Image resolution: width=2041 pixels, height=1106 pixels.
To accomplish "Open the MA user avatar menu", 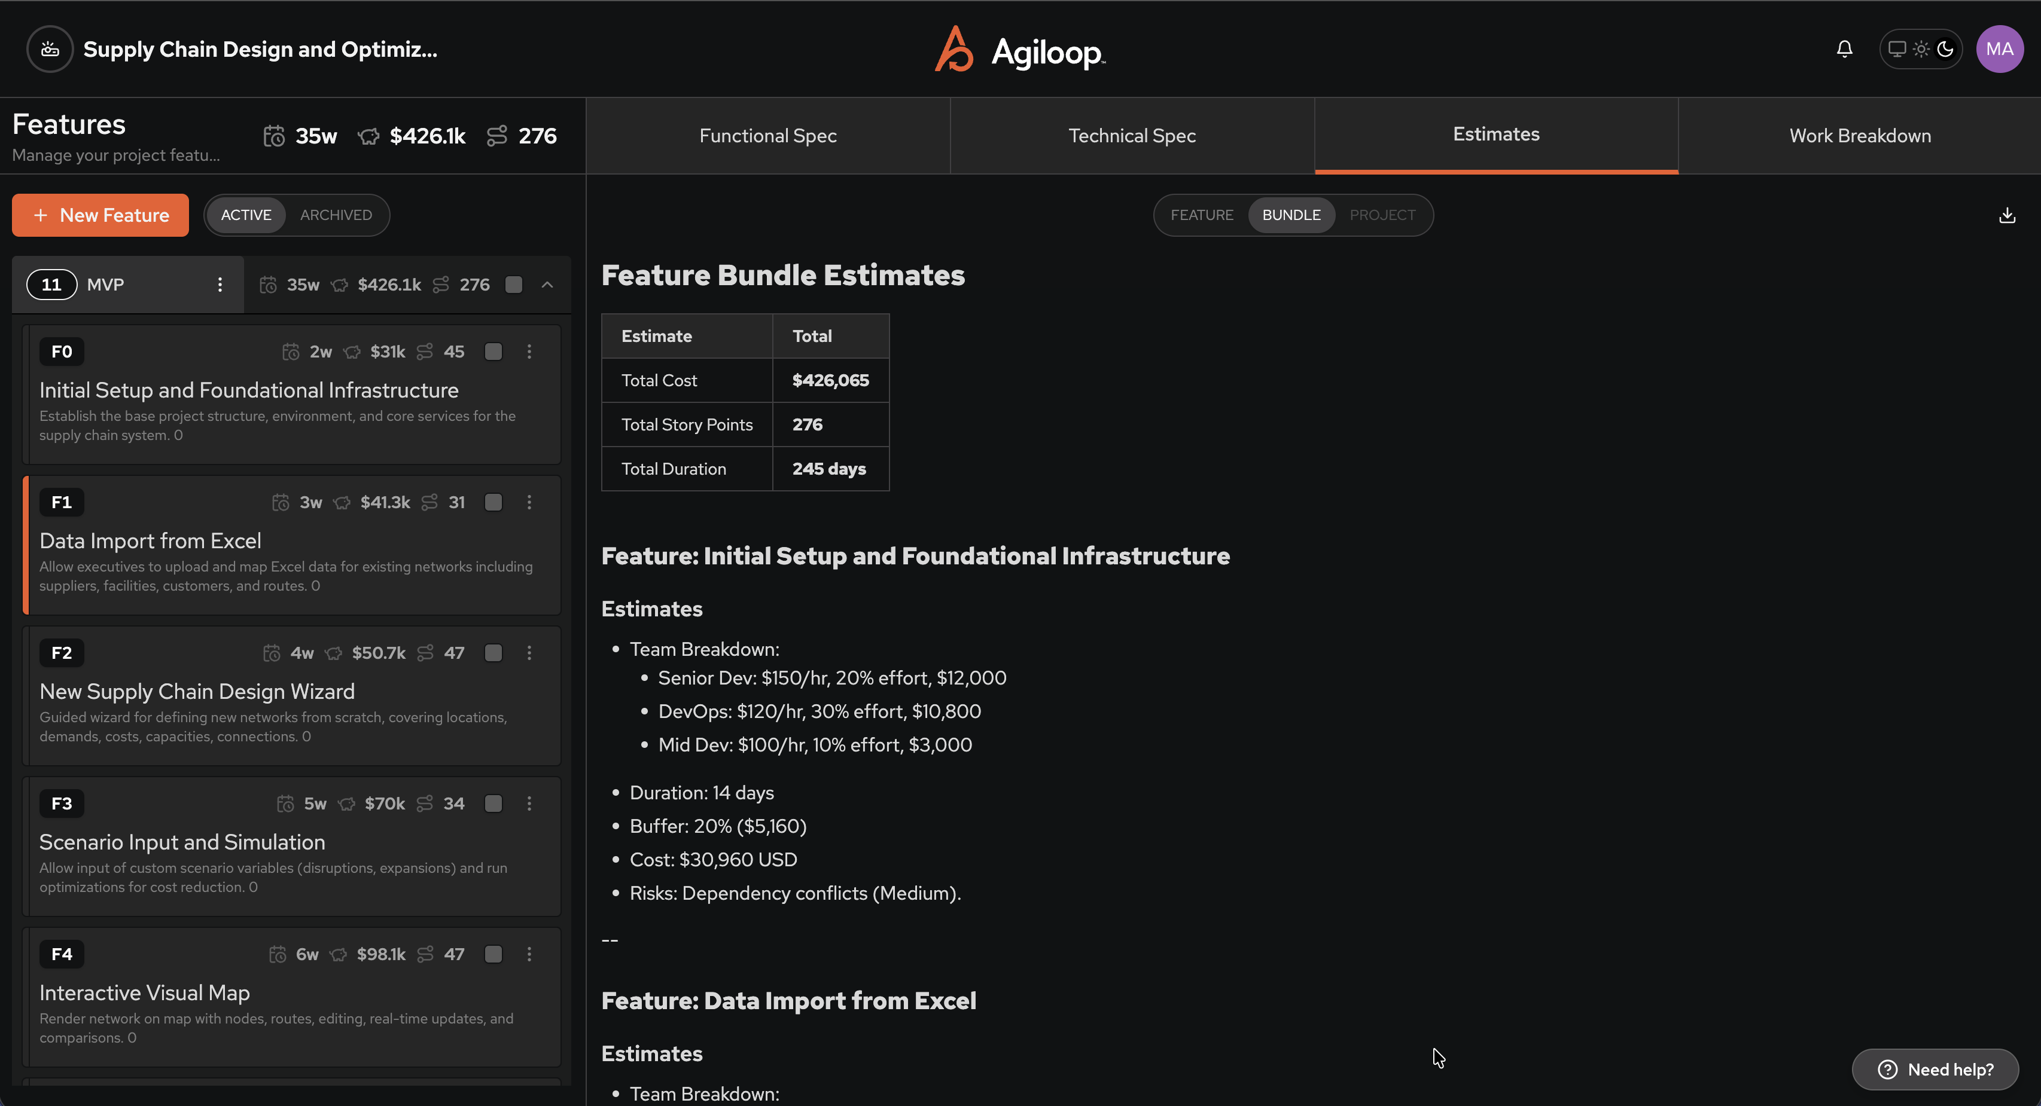I will pyautogui.click(x=1999, y=49).
